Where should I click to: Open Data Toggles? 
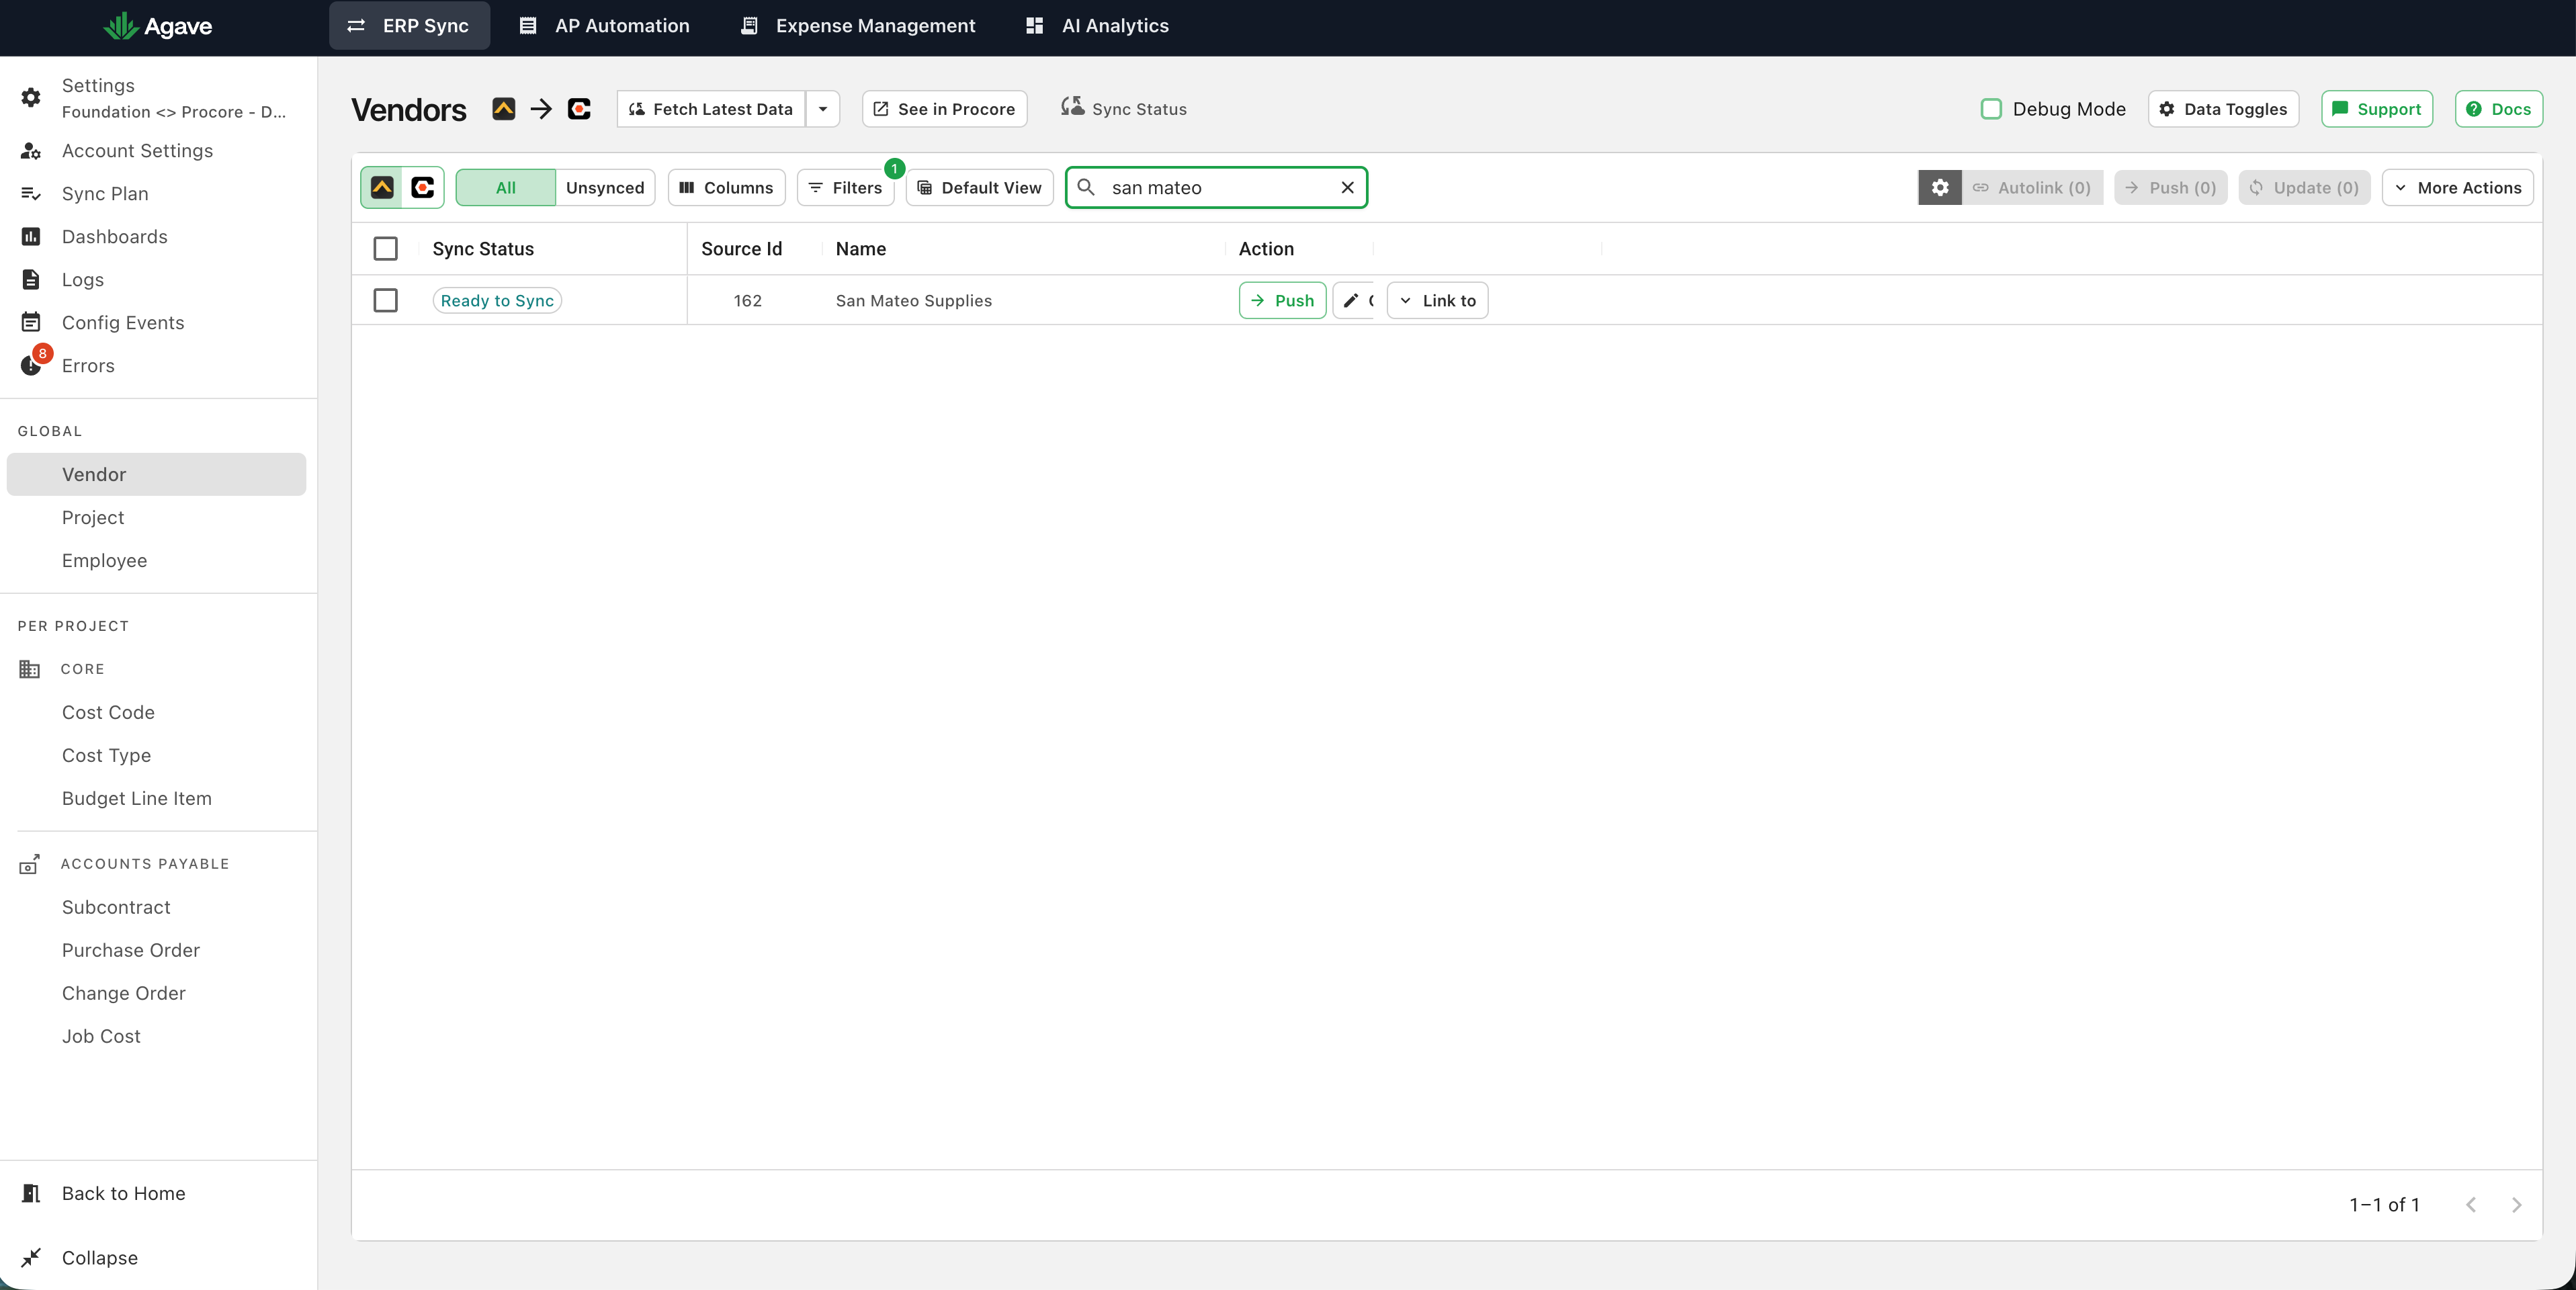pos(2223,109)
